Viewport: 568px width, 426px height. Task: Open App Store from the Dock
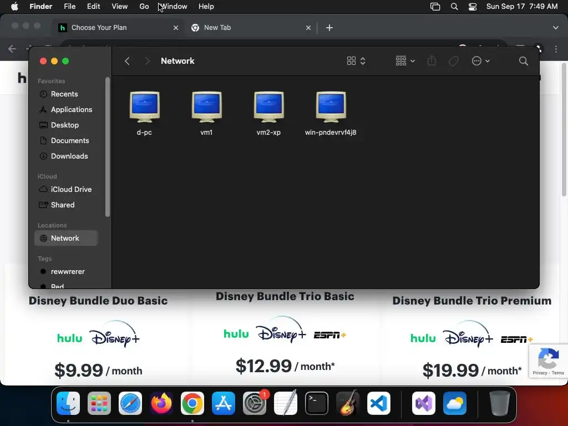224,403
